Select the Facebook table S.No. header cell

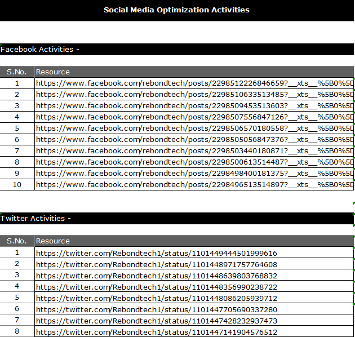pyautogui.click(x=17, y=72)
